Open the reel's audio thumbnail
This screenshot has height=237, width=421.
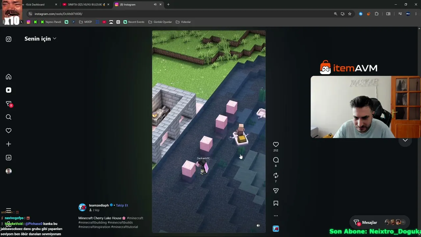[x=276, y=229]
